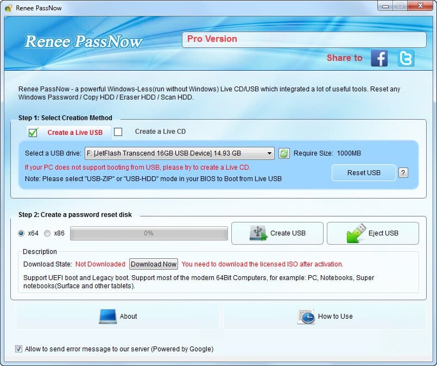Switch to the Create a Live USB tab
Screen dimensions: 437x366
click(x=69, y=132)
